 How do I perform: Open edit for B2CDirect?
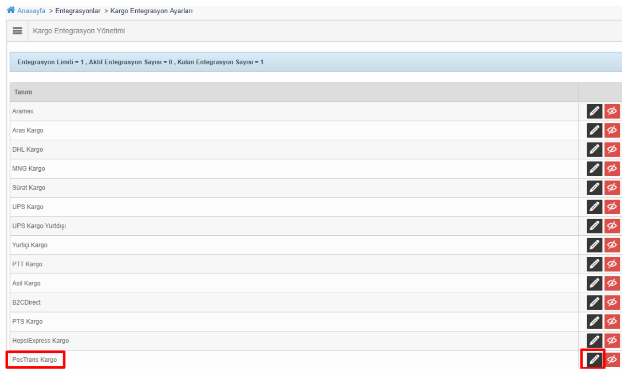coord(594,302)
